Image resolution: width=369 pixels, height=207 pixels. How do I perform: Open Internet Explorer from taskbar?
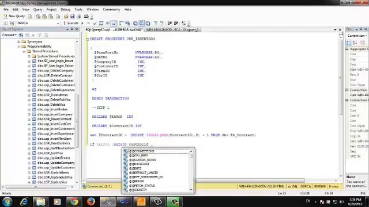24,202
